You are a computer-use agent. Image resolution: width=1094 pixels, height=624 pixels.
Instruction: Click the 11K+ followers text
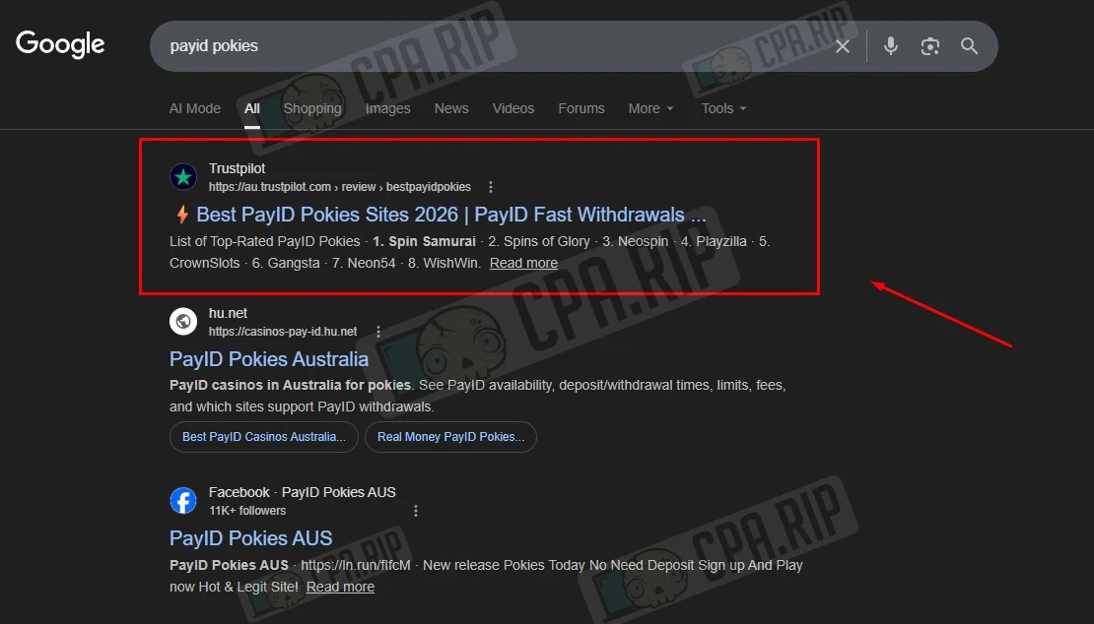tap(247, 511)
